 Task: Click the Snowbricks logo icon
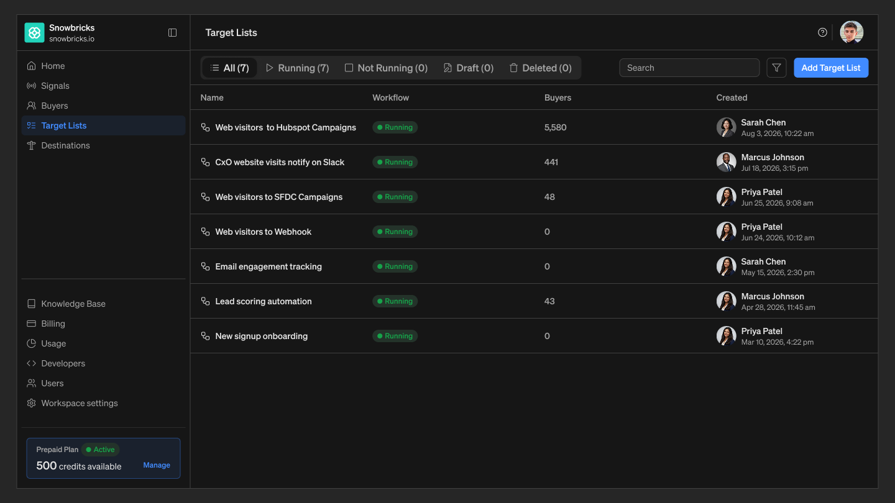pos(34,33)
